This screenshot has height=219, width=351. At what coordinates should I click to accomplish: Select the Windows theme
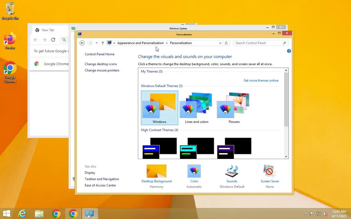tap(160, 108)
